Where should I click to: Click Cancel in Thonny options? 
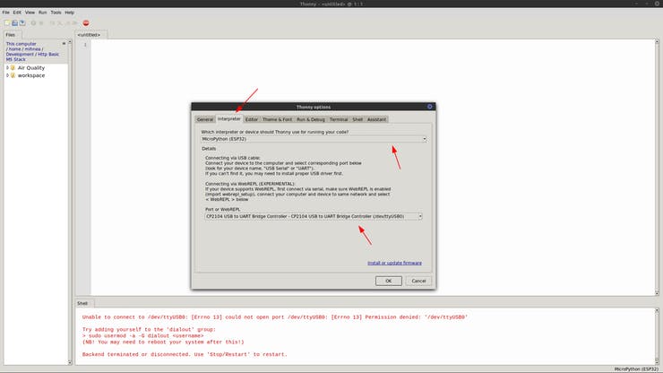click(x=418, y=281)
